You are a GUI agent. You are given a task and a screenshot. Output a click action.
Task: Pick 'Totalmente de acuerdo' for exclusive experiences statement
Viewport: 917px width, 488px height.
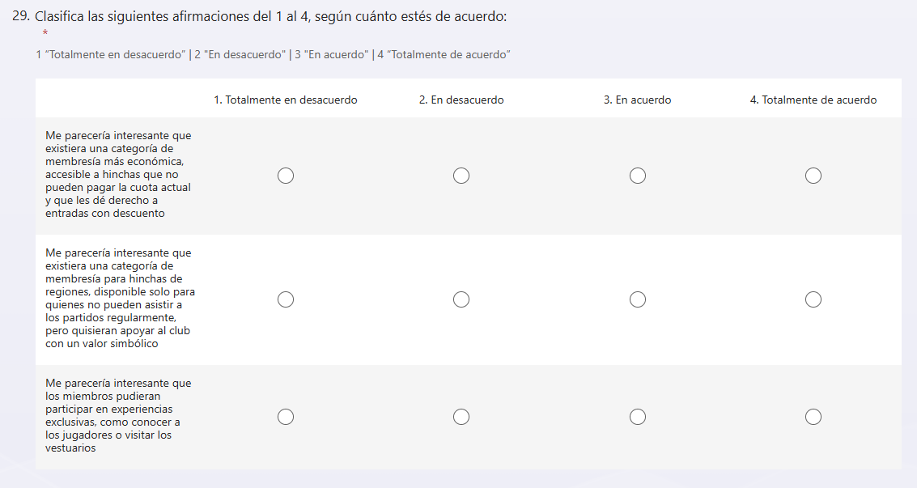tap(813, 417)
